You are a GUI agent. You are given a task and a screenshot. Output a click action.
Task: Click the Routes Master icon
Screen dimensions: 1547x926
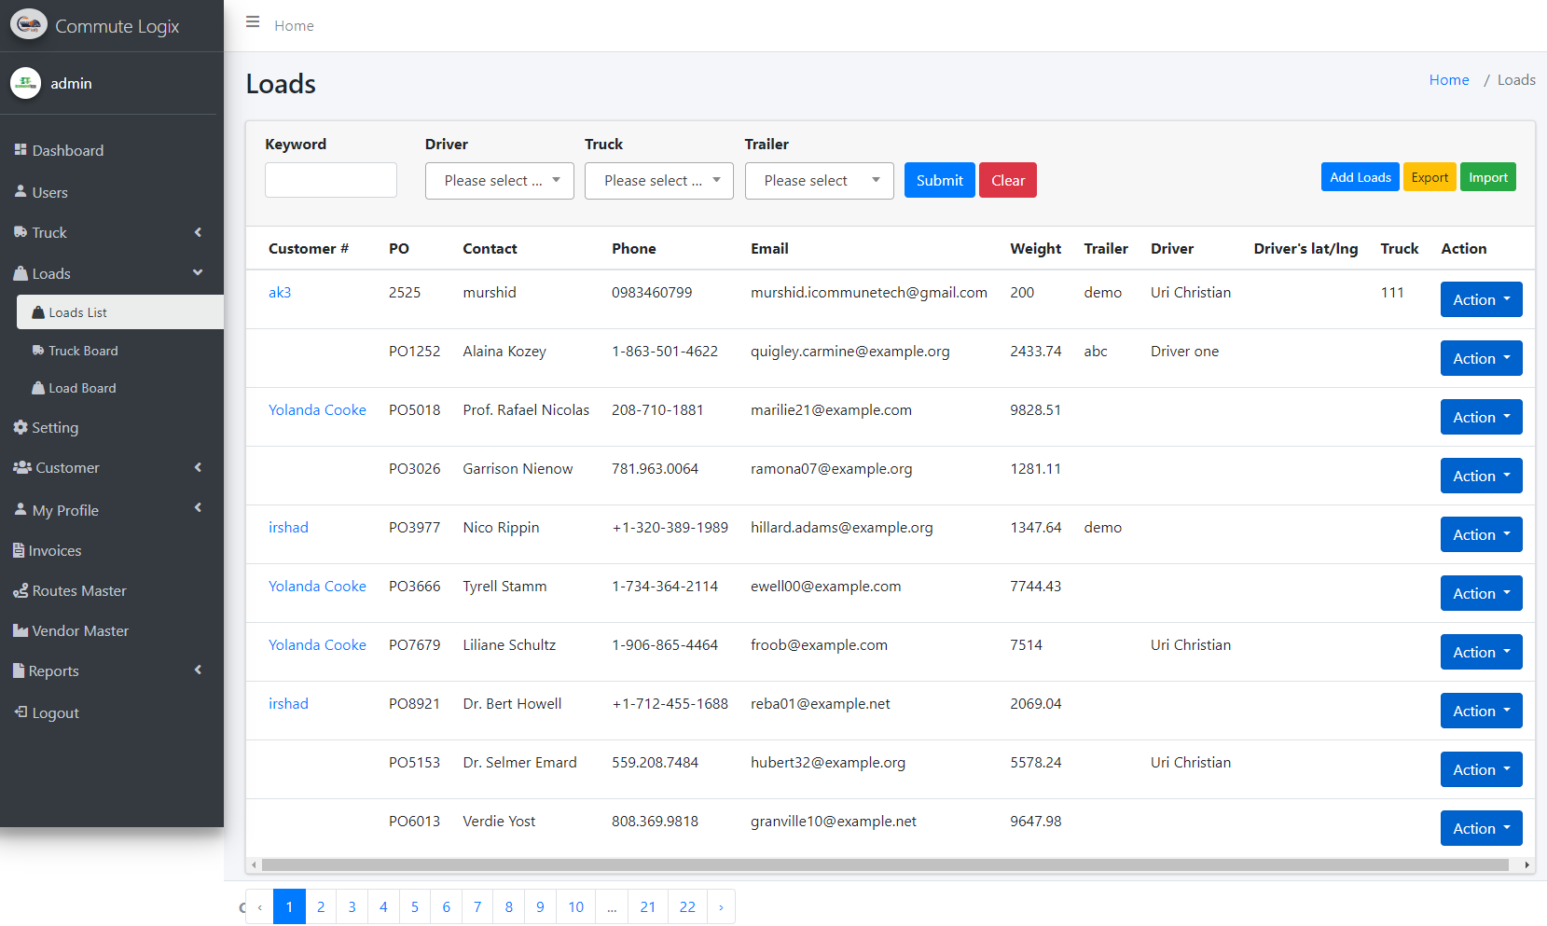[x=21, y=591]
